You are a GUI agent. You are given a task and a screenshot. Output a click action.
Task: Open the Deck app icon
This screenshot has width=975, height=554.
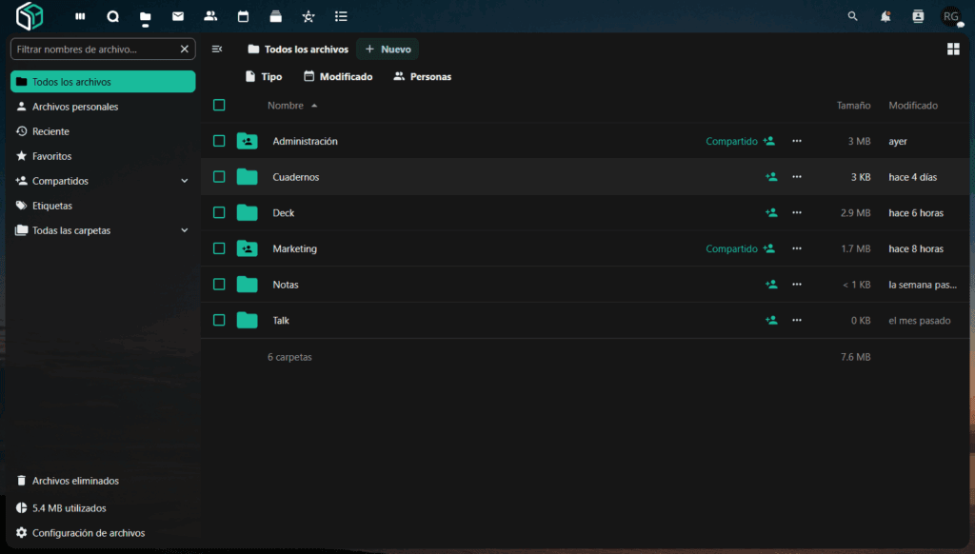275,16
